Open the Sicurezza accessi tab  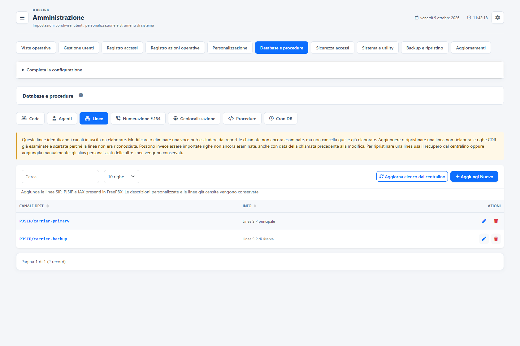[332, 48]
